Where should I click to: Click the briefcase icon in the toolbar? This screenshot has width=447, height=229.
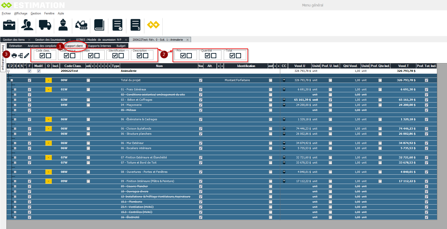(x=9, y=25)
